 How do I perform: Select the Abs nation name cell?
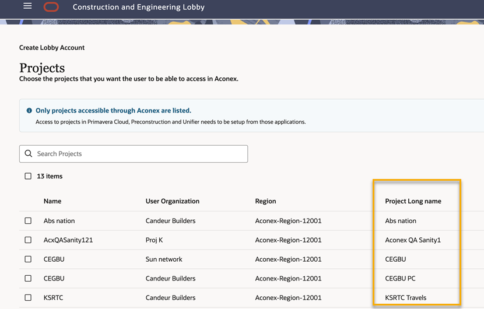click(59, 221)
